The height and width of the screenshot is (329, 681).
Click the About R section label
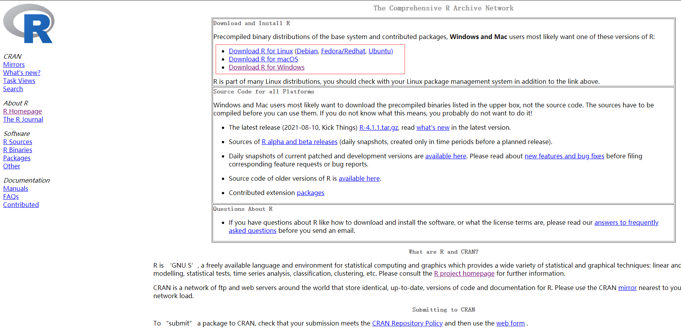[15, 103]
